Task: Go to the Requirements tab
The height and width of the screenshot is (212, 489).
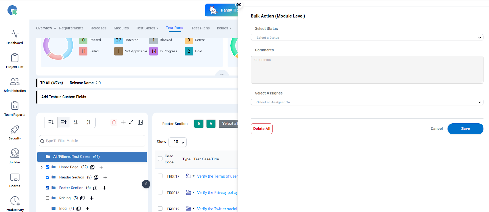Action: [71, 28]
